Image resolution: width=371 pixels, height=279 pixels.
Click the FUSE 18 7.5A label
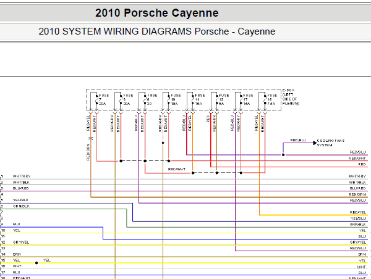(x=272, y=99)
